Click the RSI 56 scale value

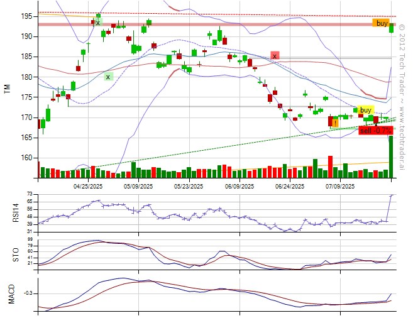[x=30, y=209]
